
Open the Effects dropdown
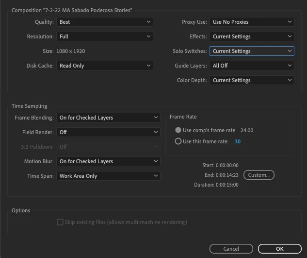click(252, 36)
